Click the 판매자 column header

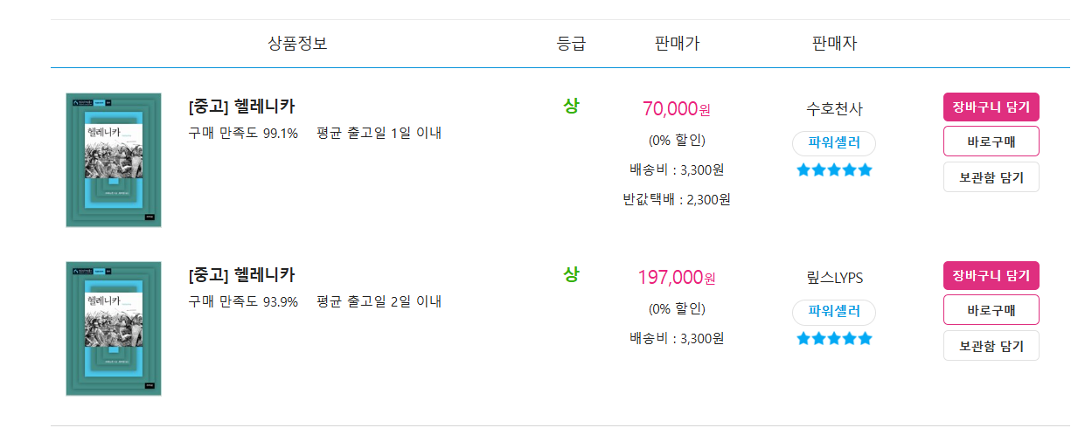(x=834, y=43)
